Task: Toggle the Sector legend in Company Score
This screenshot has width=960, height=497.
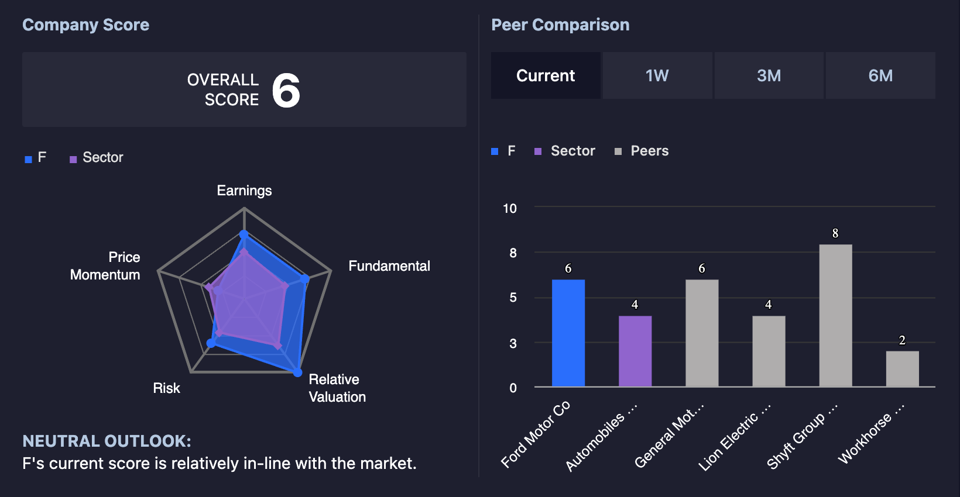Action: 97,158
